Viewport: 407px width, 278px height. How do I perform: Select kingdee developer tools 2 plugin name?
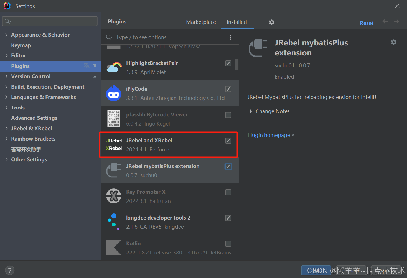pos(158,218)
